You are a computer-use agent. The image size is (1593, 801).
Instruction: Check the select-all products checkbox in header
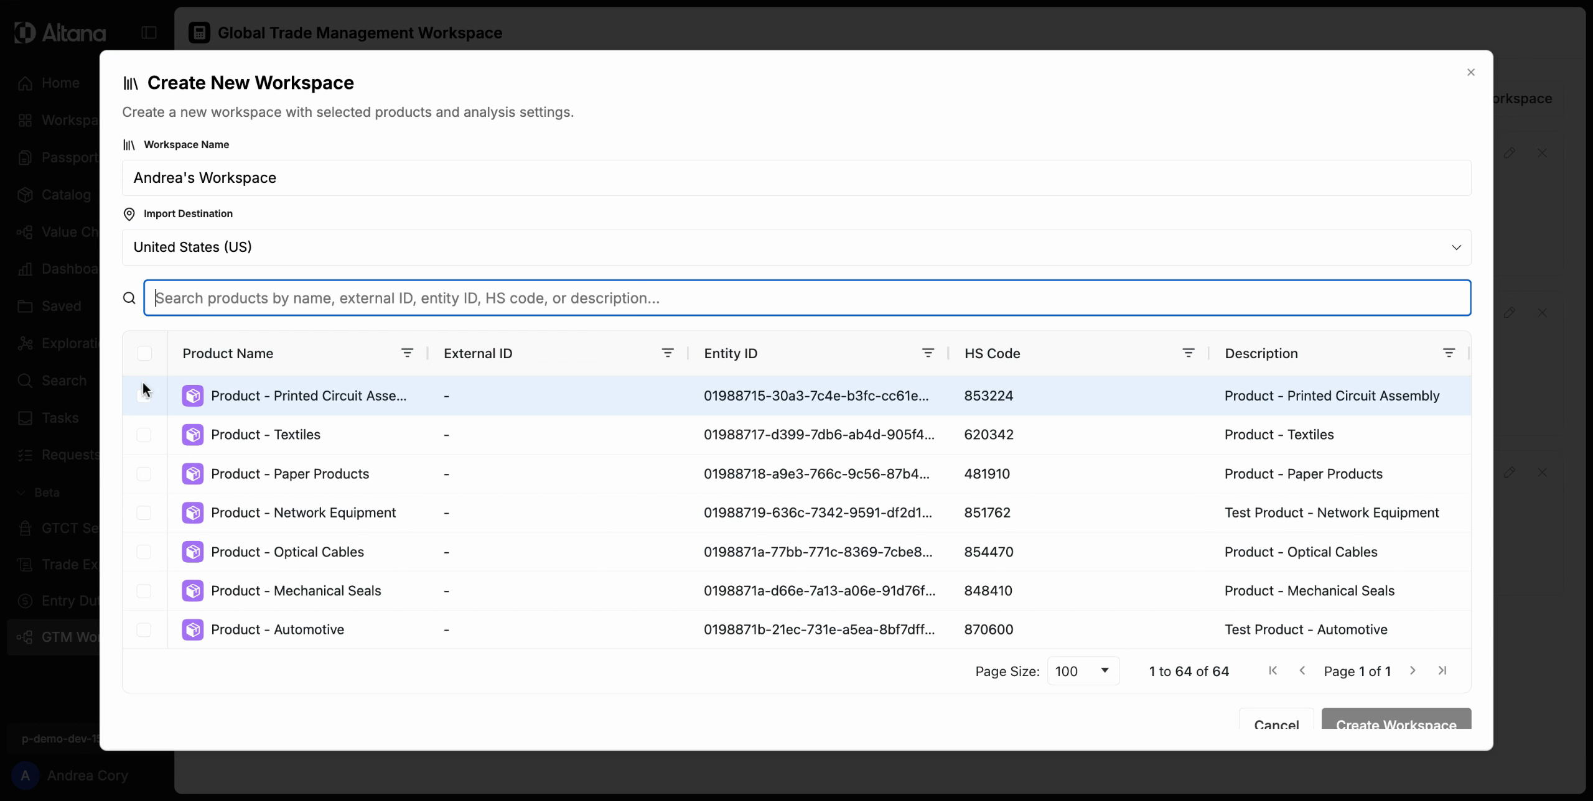click(x=144, y=353)
